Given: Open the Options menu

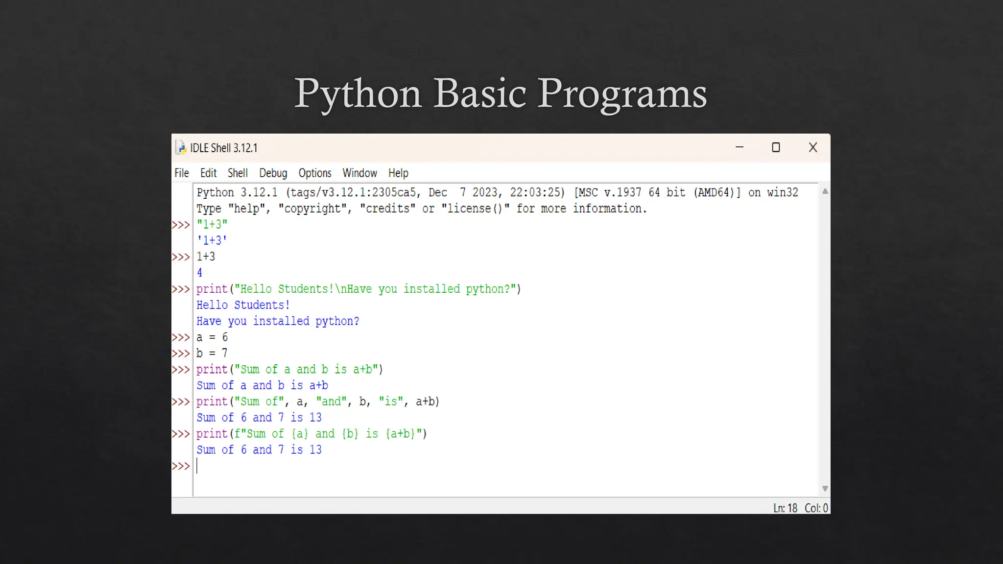Looking at the screenshot, I should (315, 173).
